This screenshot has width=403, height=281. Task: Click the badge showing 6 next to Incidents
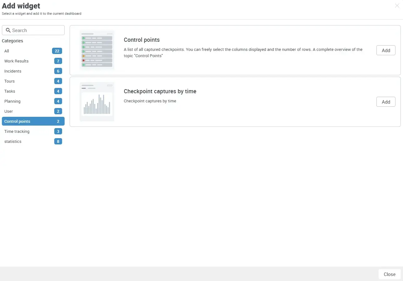pyautogui.click(x=58, y=71)
